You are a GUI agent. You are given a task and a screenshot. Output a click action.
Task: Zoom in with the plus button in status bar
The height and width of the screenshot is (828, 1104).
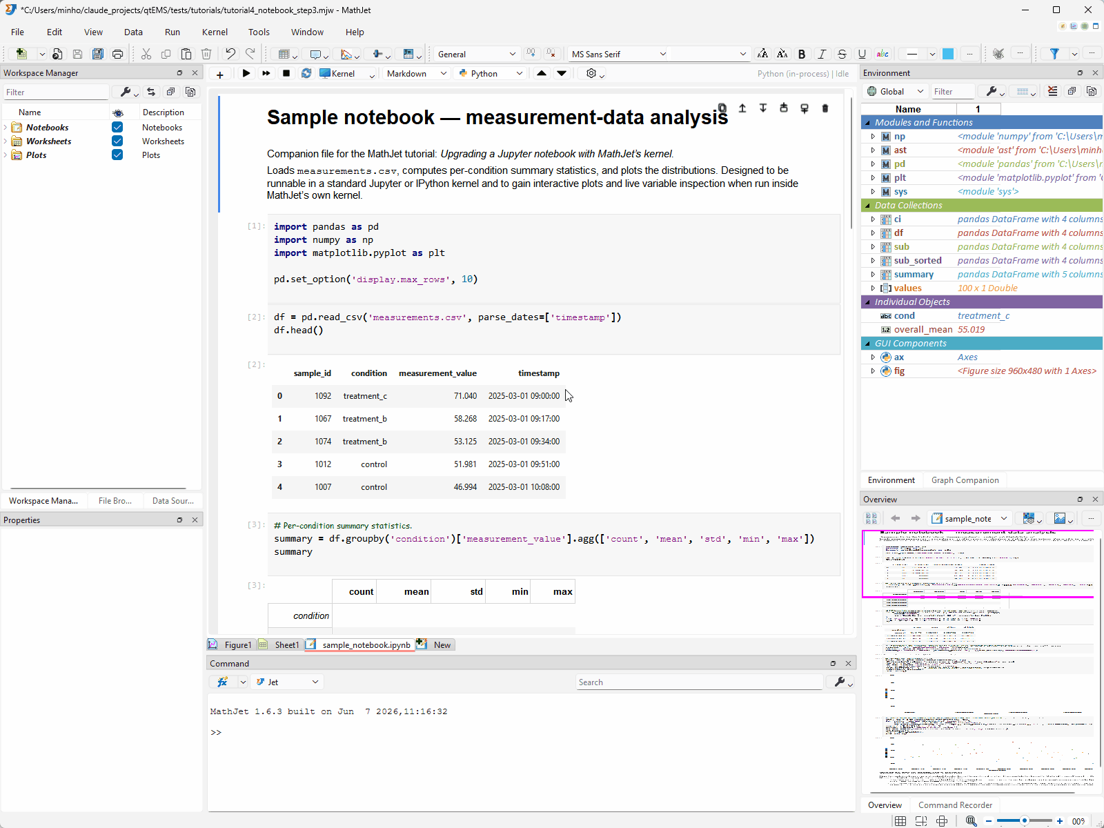click(x=1060, y=820)
